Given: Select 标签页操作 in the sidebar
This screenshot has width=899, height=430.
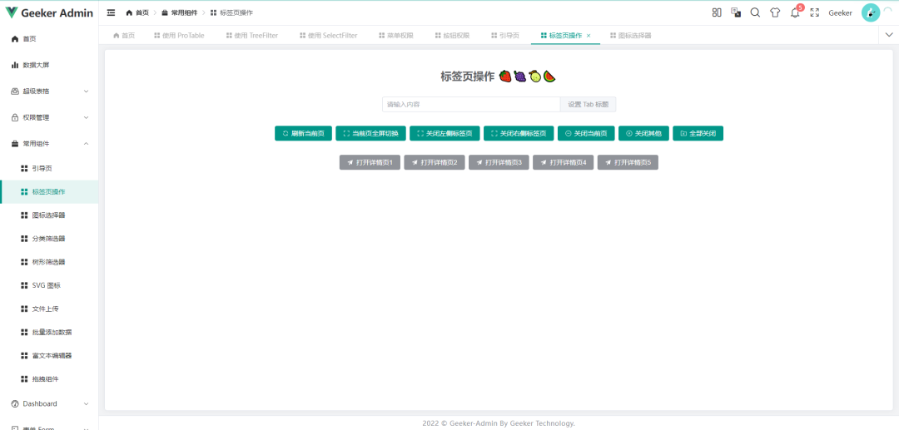Looking at the screenshot, I should (x=49, y=192).
